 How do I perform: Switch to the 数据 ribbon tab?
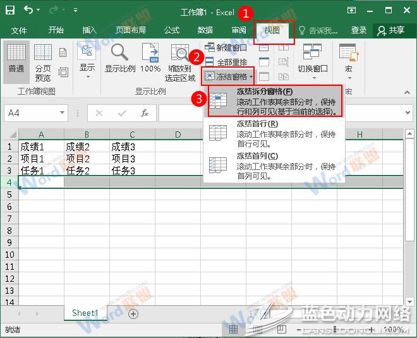point(205,30)
